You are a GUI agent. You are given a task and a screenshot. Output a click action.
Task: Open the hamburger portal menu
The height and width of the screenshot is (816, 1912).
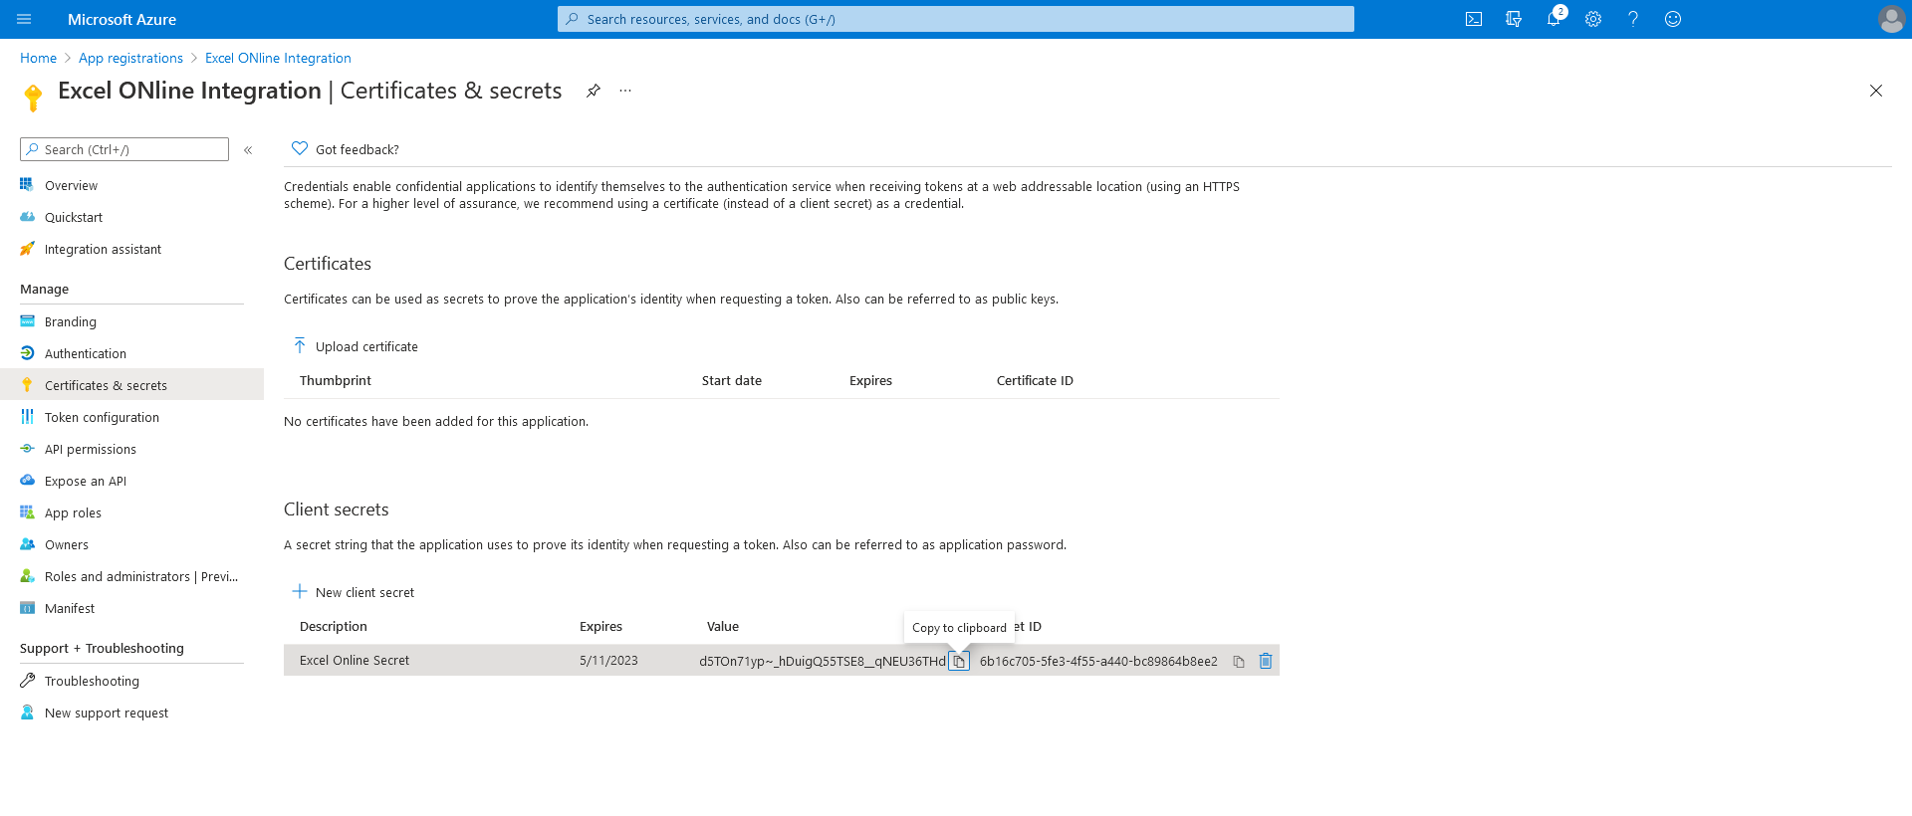tap(24, 19)
